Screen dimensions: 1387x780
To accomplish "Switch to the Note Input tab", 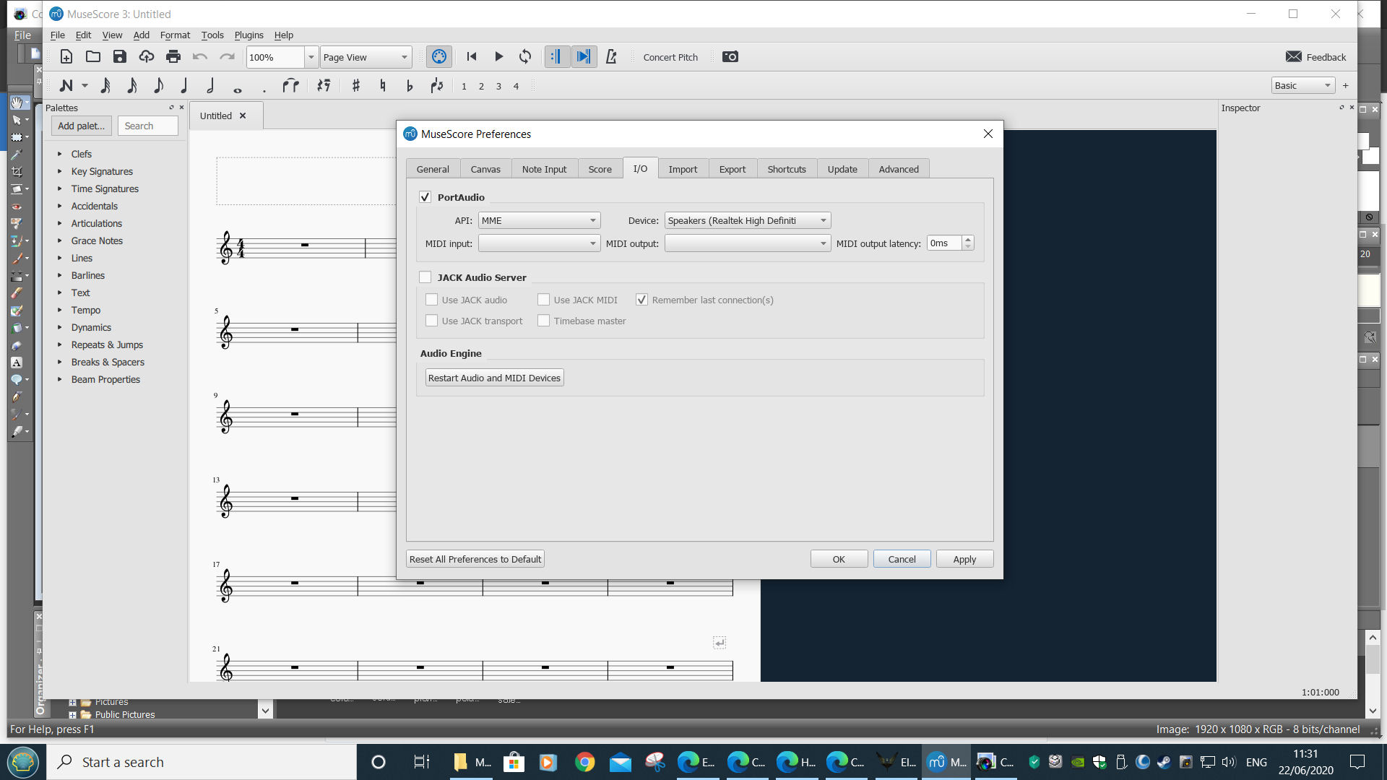I will tap(544, 169).
